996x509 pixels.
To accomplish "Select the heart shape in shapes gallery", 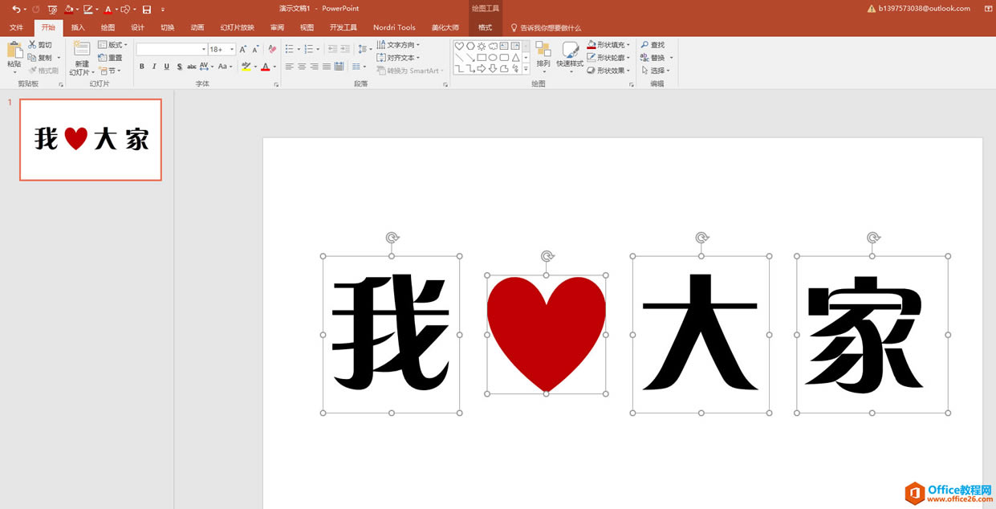I will [460, 46].
